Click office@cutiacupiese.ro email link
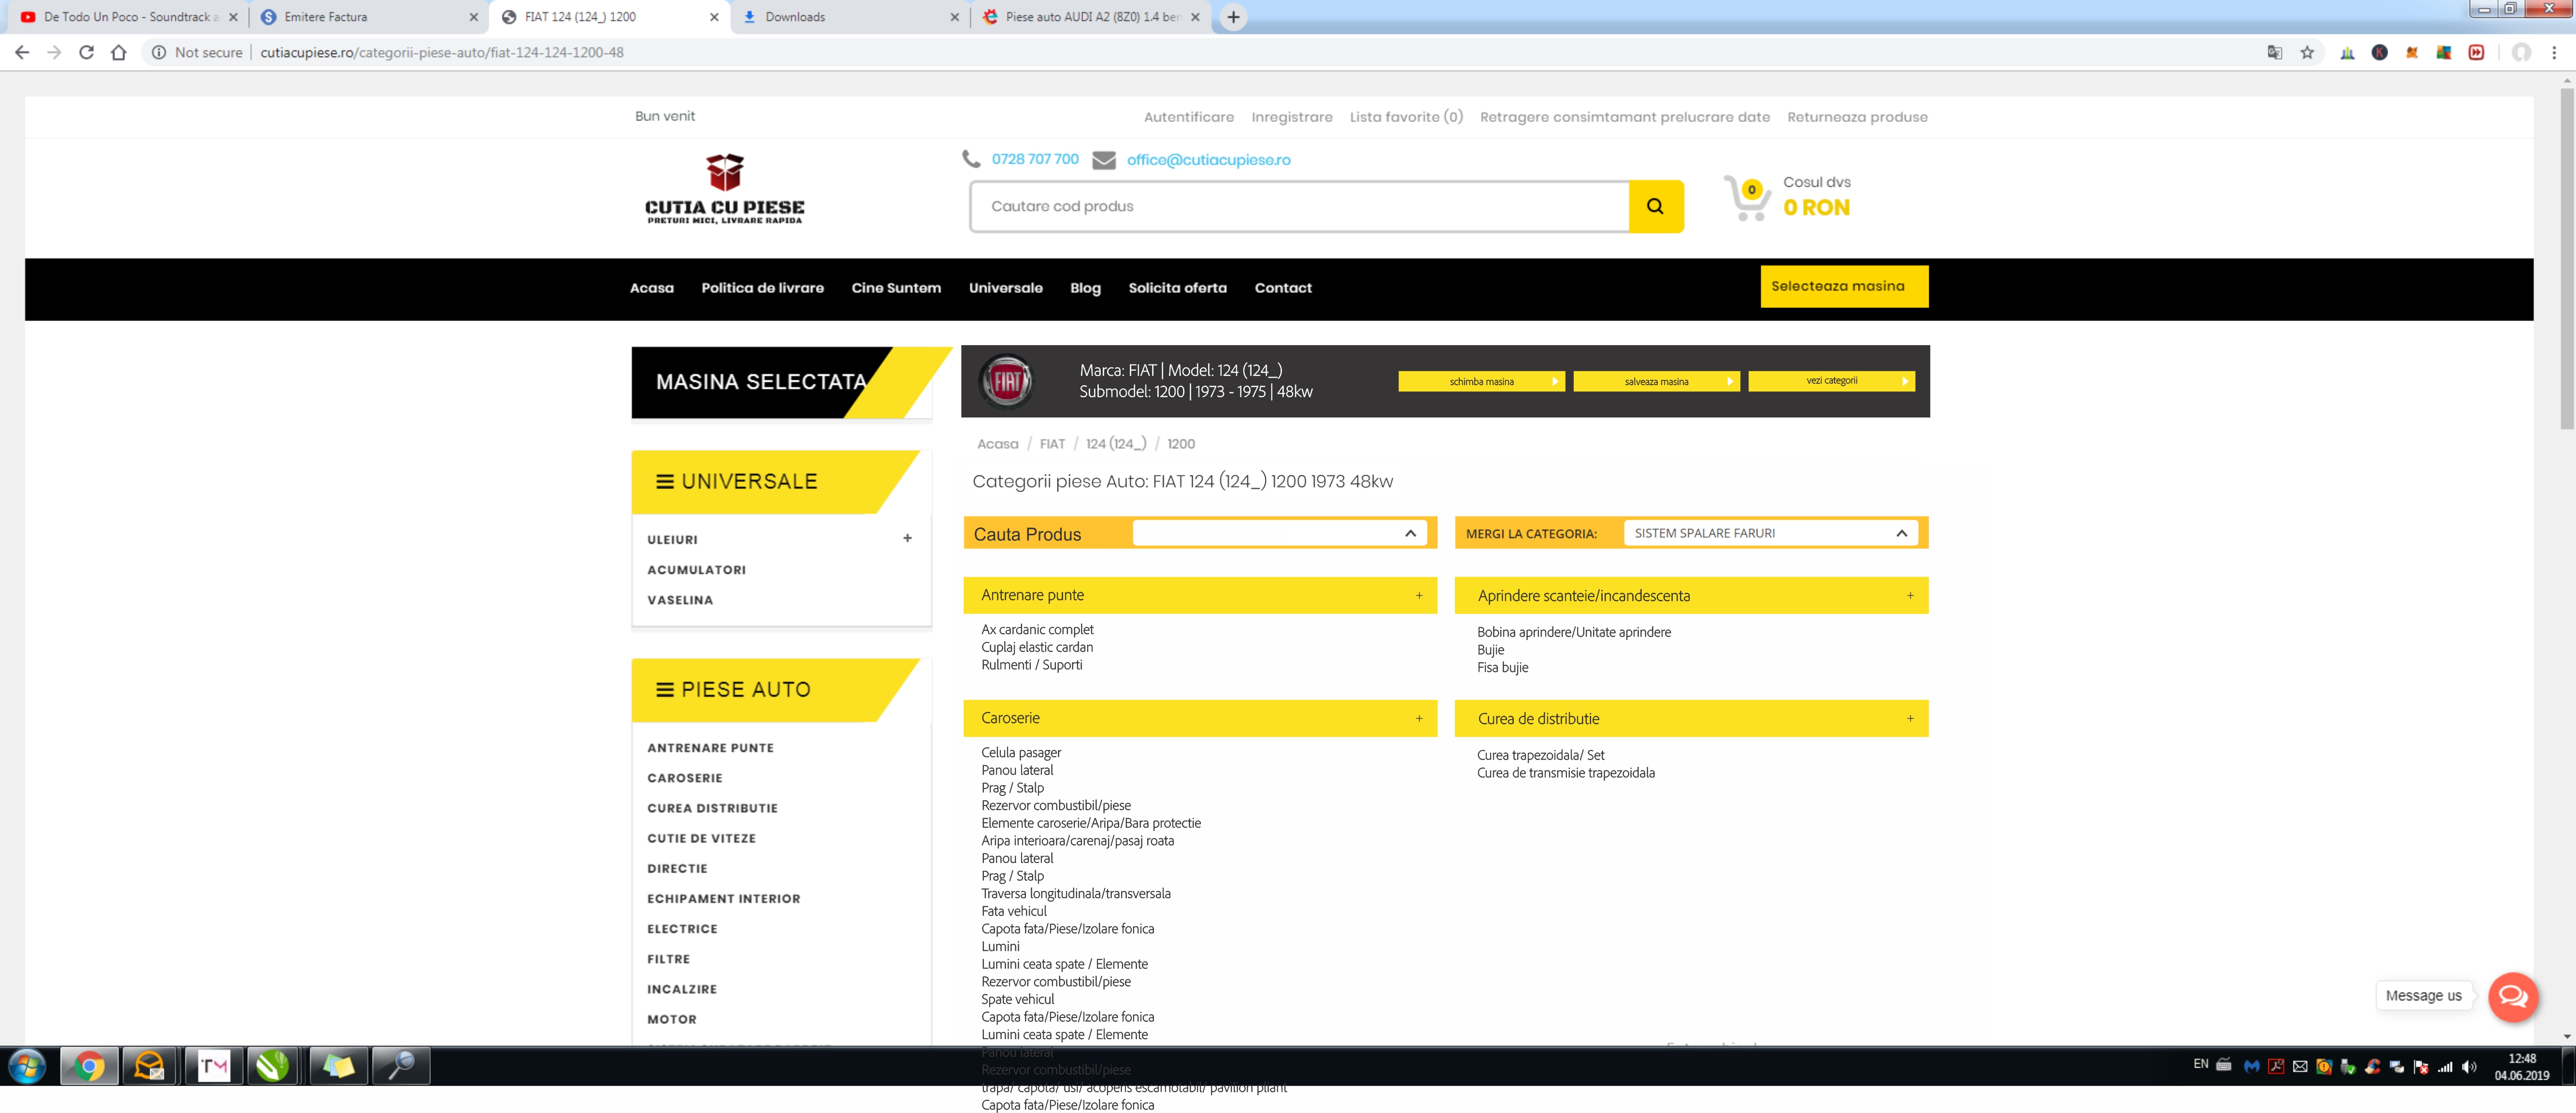The height and width of the screenshot is (1113, 2576). point(1208,160)
